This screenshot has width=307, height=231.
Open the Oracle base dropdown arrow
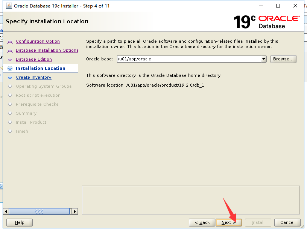pyautogui.click(x=263, y=59)
